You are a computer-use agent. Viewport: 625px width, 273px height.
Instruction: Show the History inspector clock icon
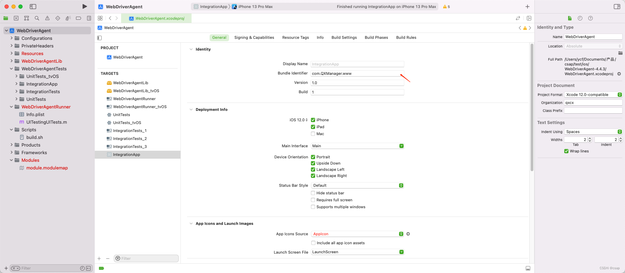(x=580, y=18)
